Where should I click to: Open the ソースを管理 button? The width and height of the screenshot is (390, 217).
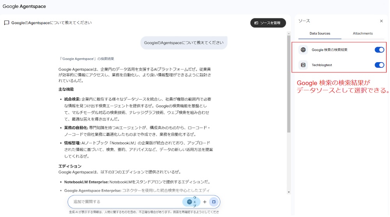coord(268,23)
